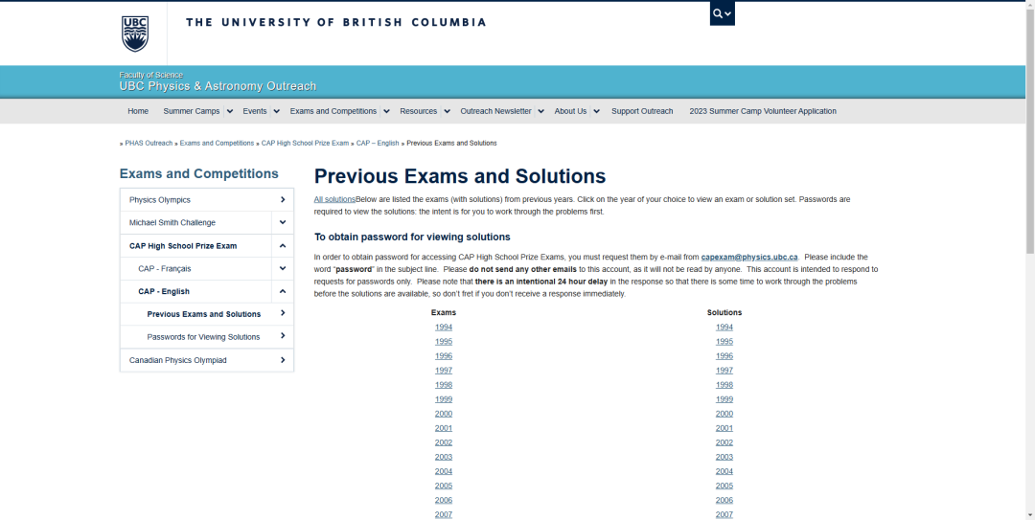This screenshot has width=1035, height=520.
Task: Collapse the CAP - English submenu
Action: 283,291
